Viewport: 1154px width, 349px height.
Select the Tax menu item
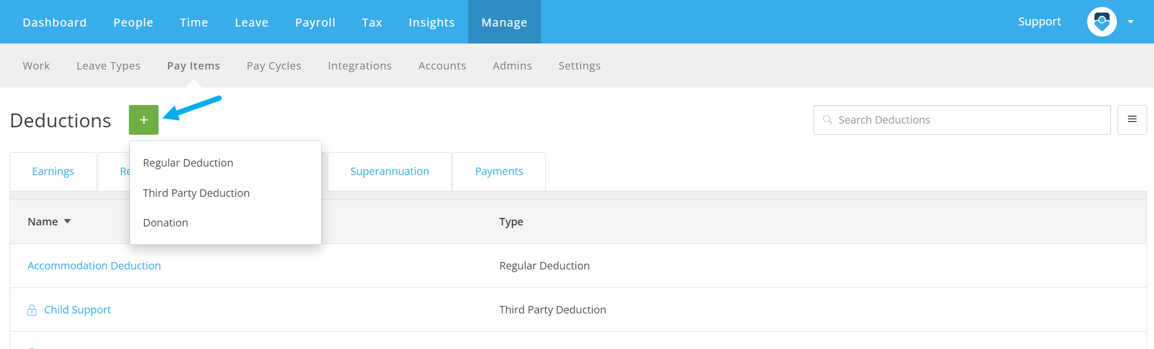(372, 22)
